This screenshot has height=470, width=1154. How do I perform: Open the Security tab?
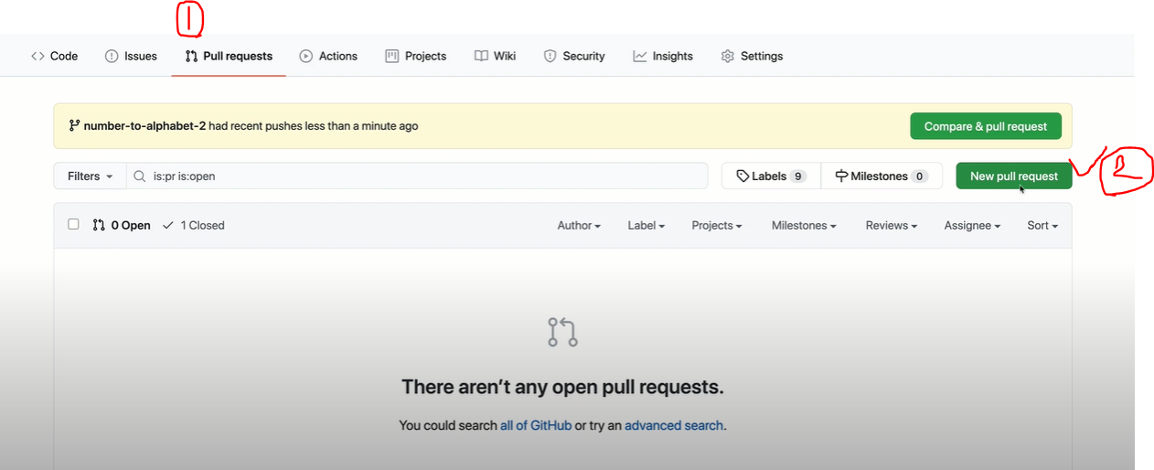coord(574,56)
